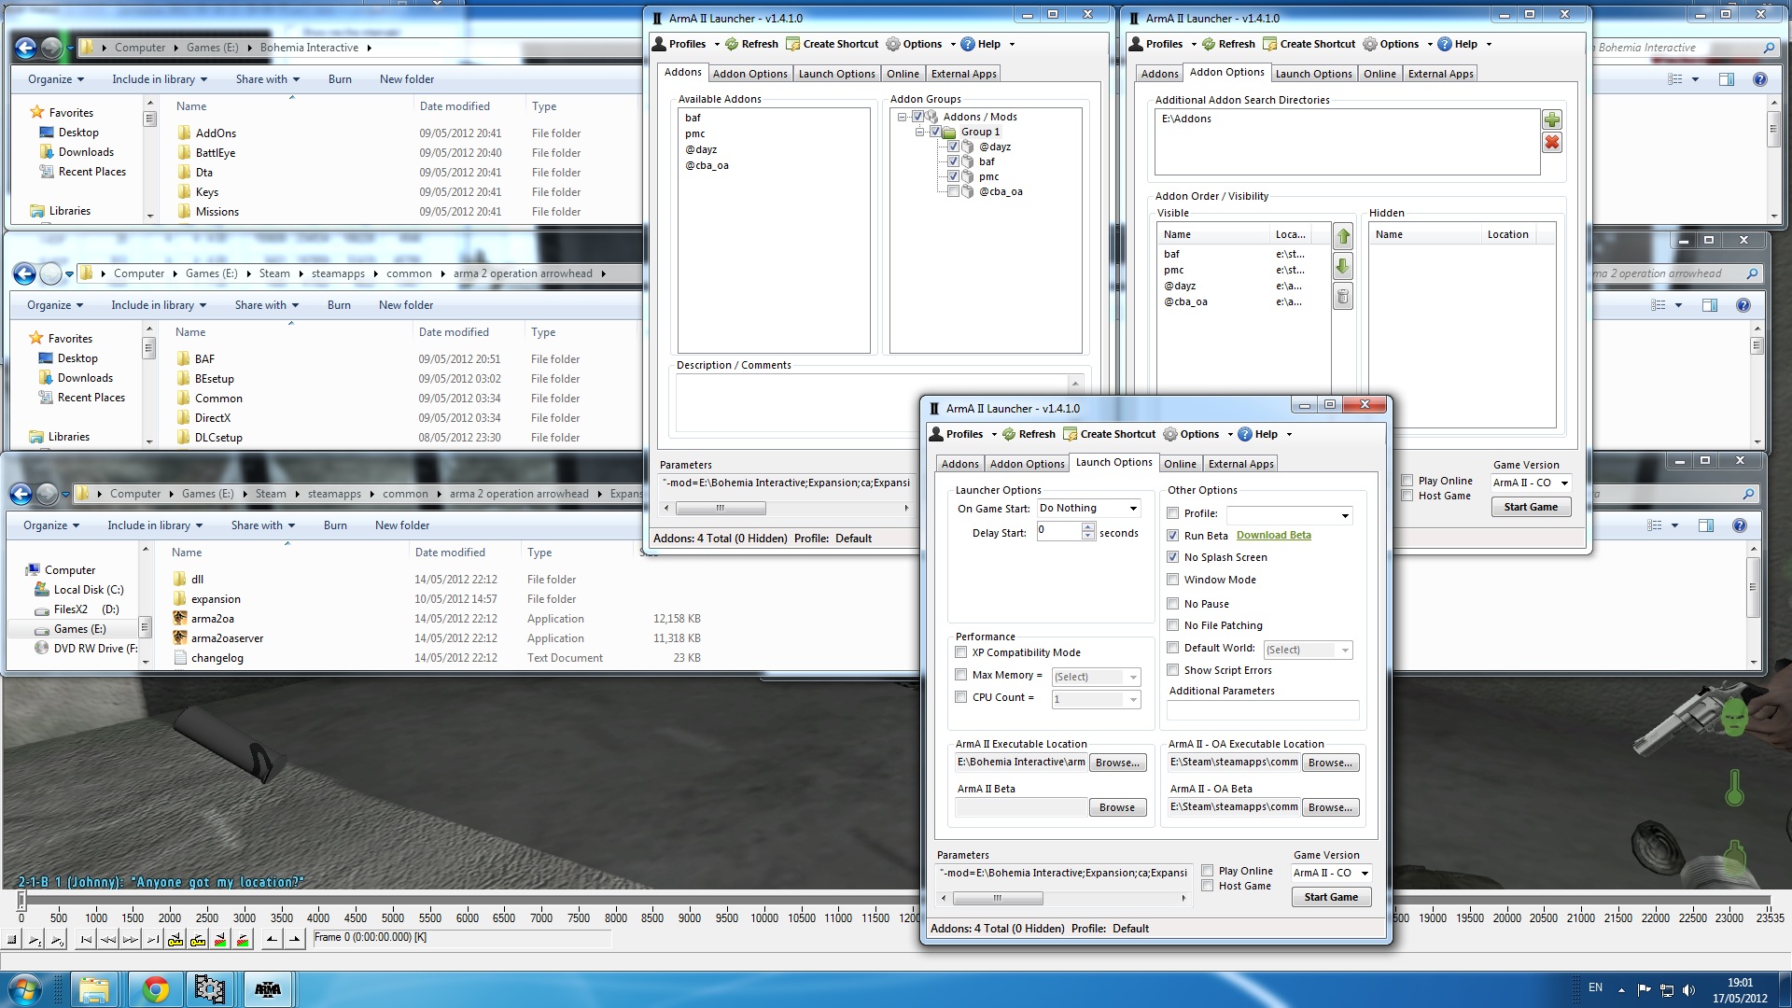
Task: Open Game Version dropdown in front launcher
Action: (1332, 874)
